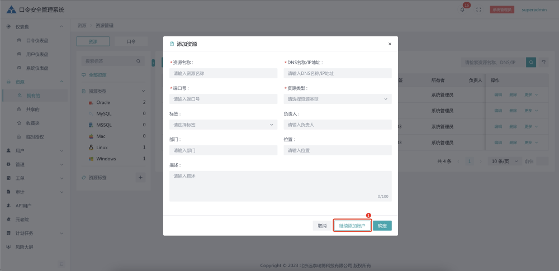Image resolution: width=559 pixels, height=271 pixels.
Task: Open the 标签 selection dropdown
Action: click(x=222, y=125)
